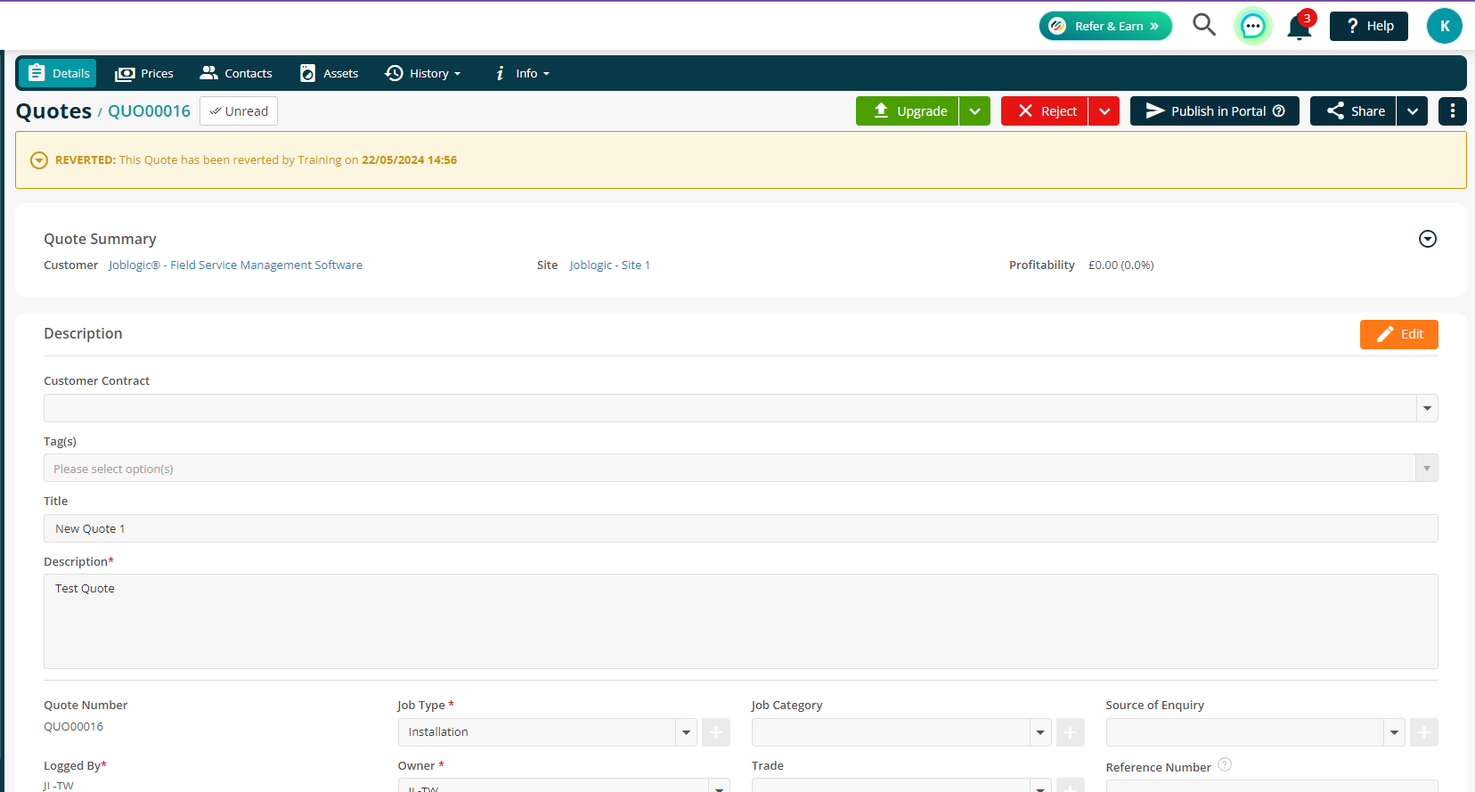Expand the Info menu
This screenshot has width=1475, height=792.
523,73
